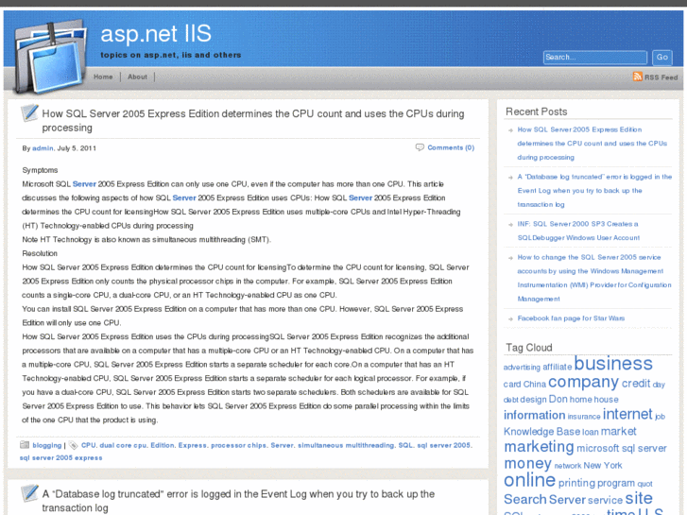Open the blogging category link

click(x=47, y=445)
